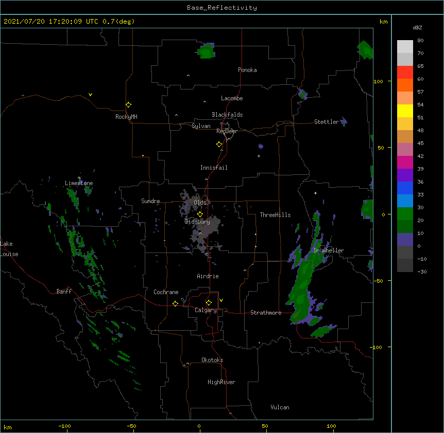Select the ThreeHills label
Image resolution: width=444 pixels, height=433 pixels.
275,215
